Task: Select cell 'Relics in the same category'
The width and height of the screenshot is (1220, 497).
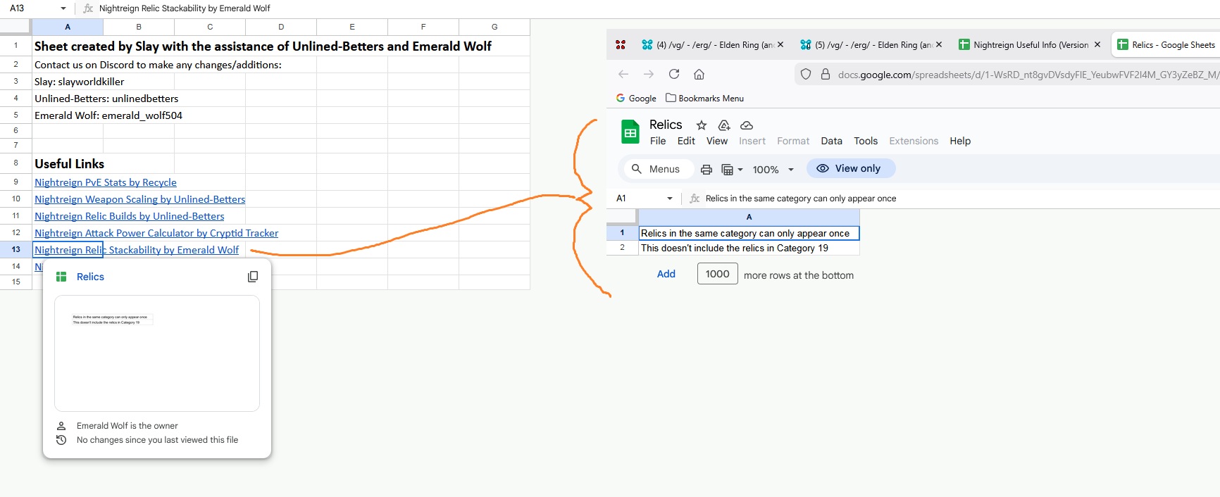Action: click(x=749, y=233)
